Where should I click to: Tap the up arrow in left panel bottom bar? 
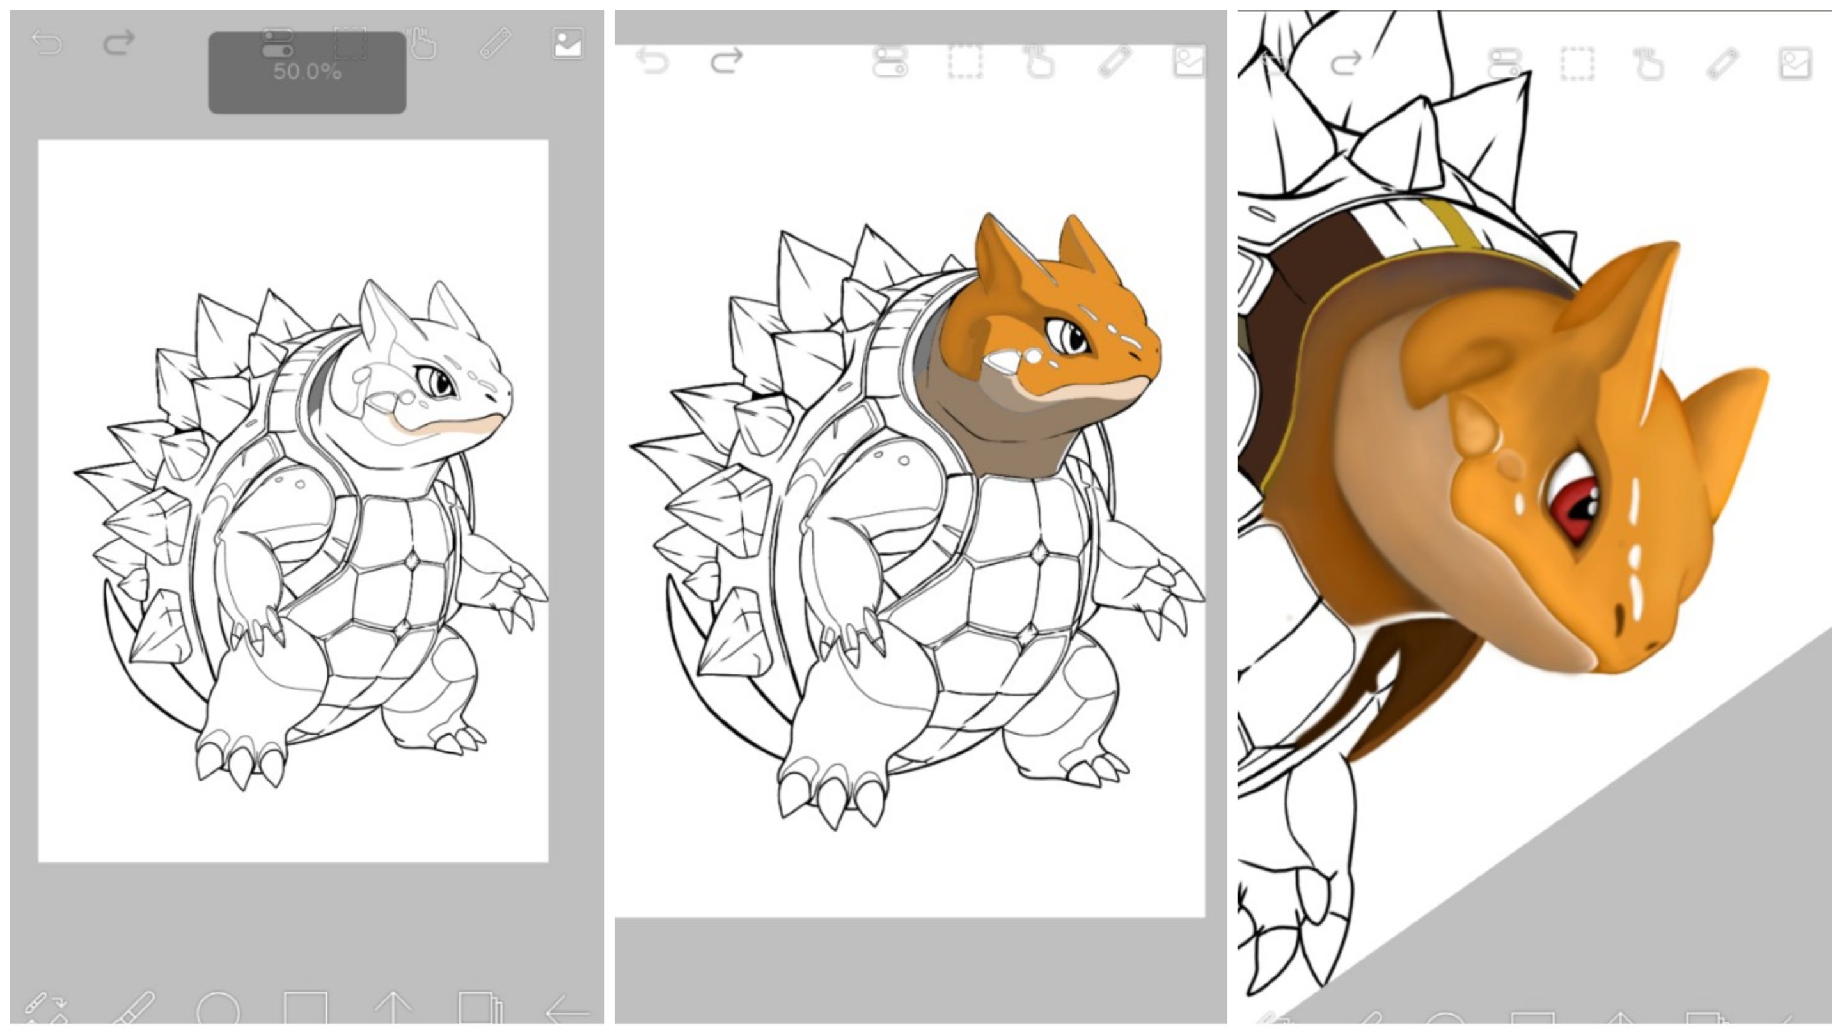[393, 1009]
